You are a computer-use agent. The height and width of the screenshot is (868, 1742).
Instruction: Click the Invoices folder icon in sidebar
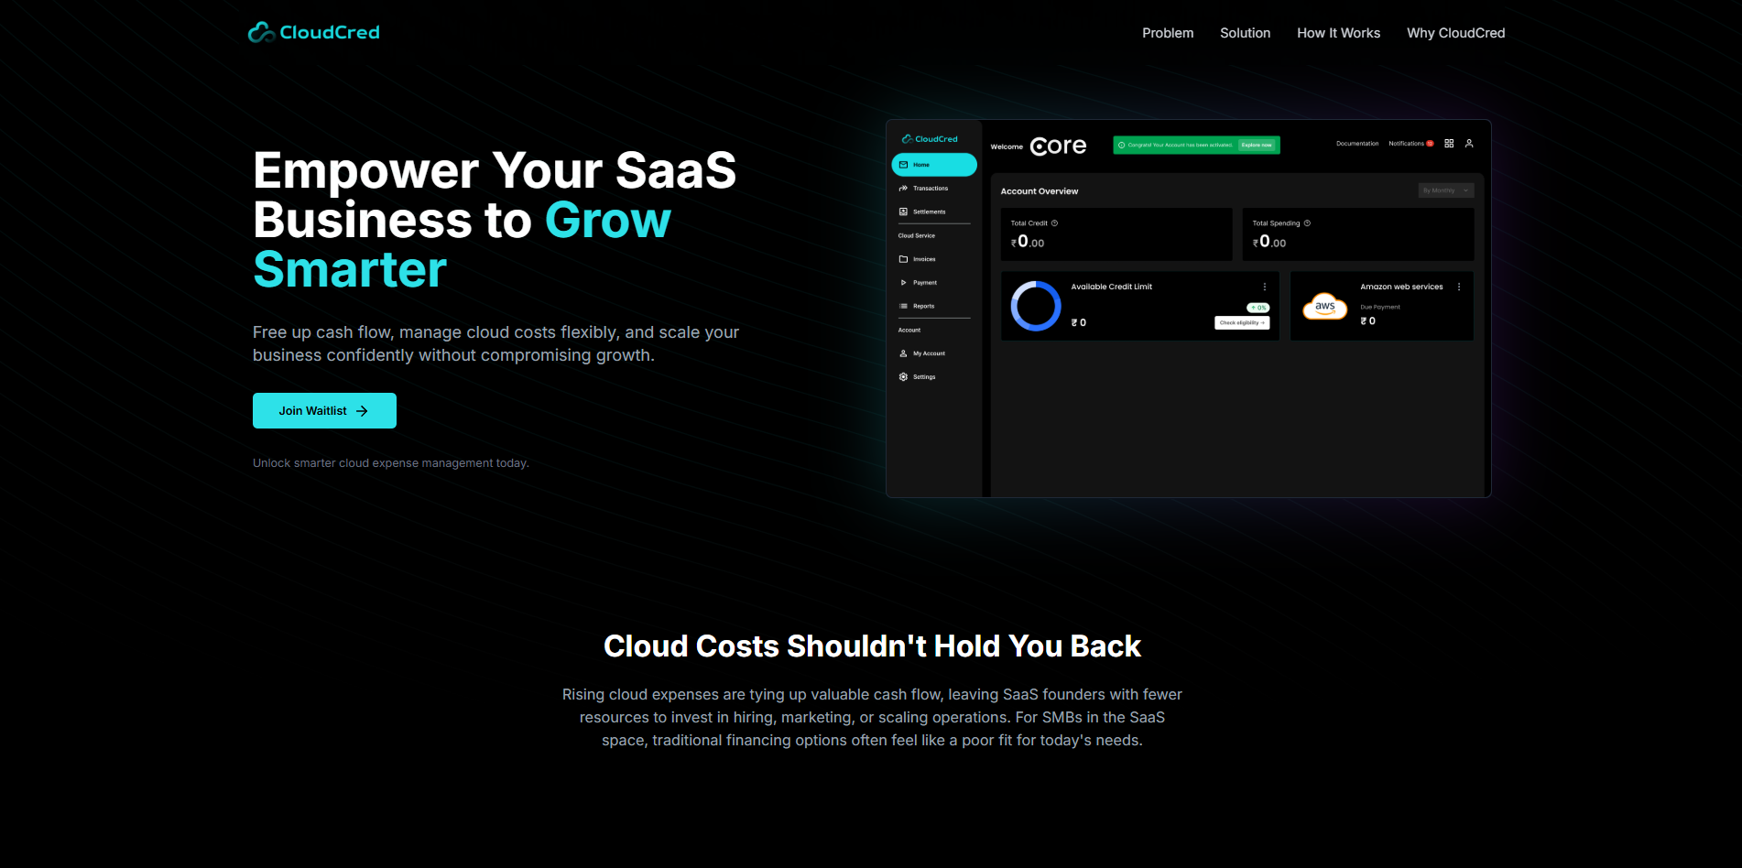coord(903,259)
